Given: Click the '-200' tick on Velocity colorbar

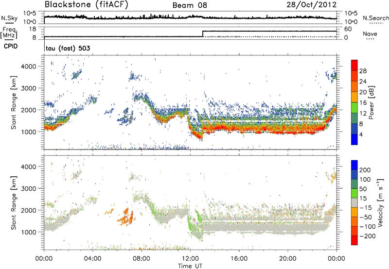Looking at the screenshot, I should pyautogui.click(x=368, y=236).
